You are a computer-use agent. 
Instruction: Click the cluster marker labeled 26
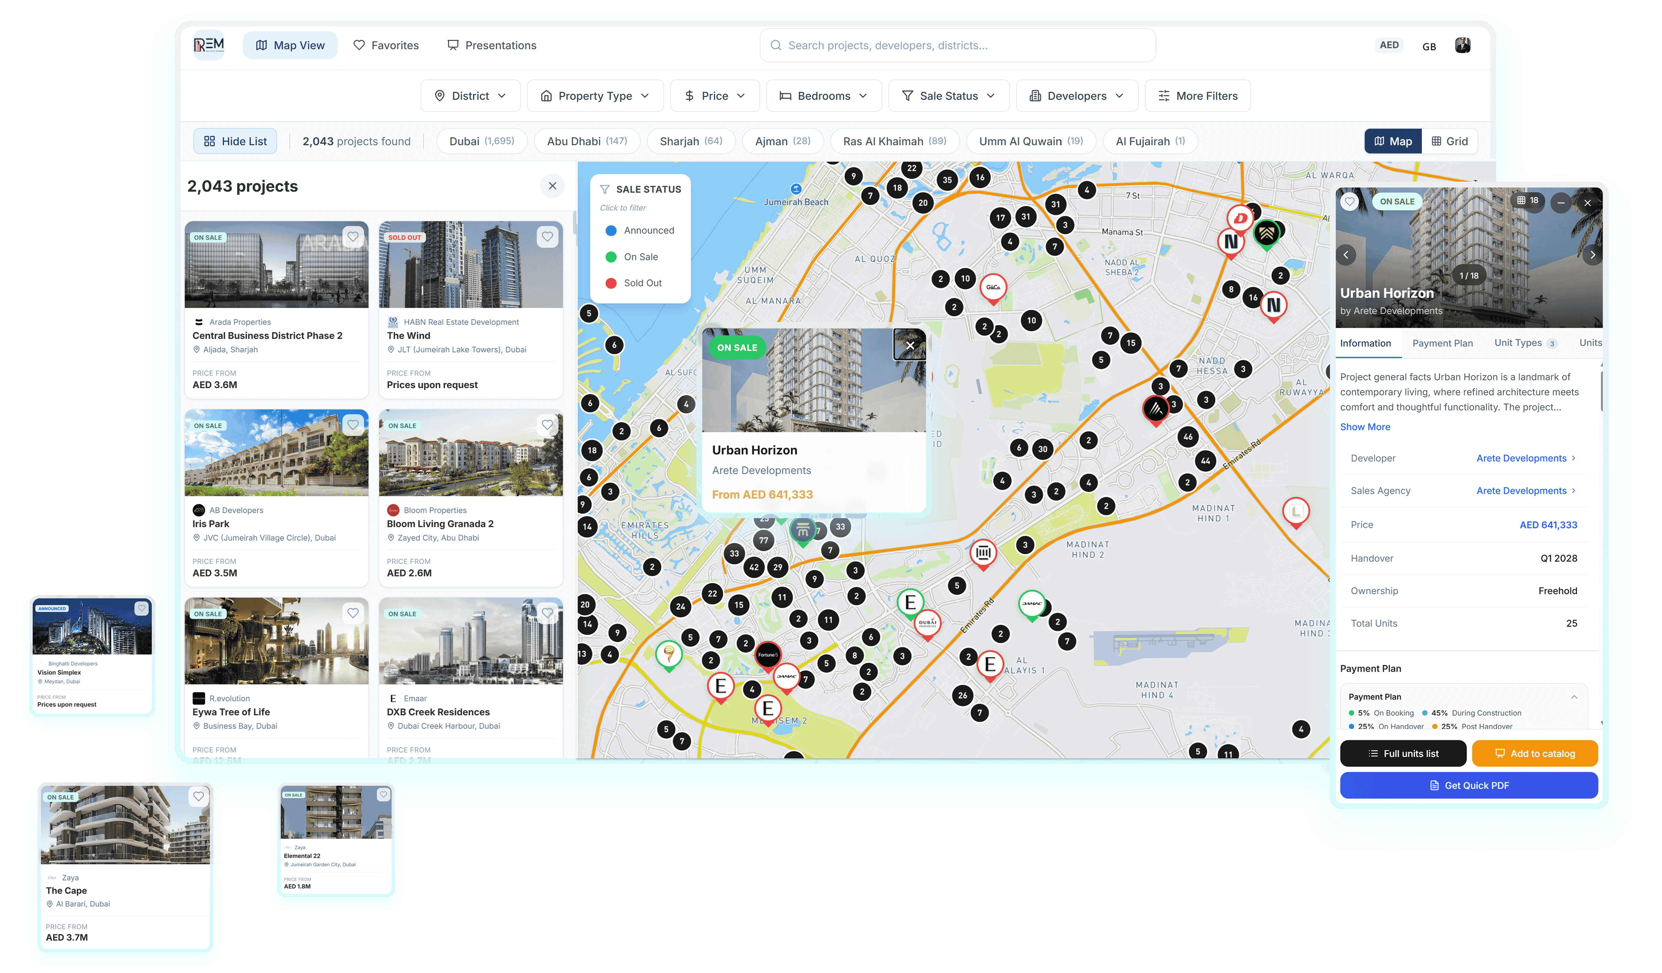[x=962, y=695]
